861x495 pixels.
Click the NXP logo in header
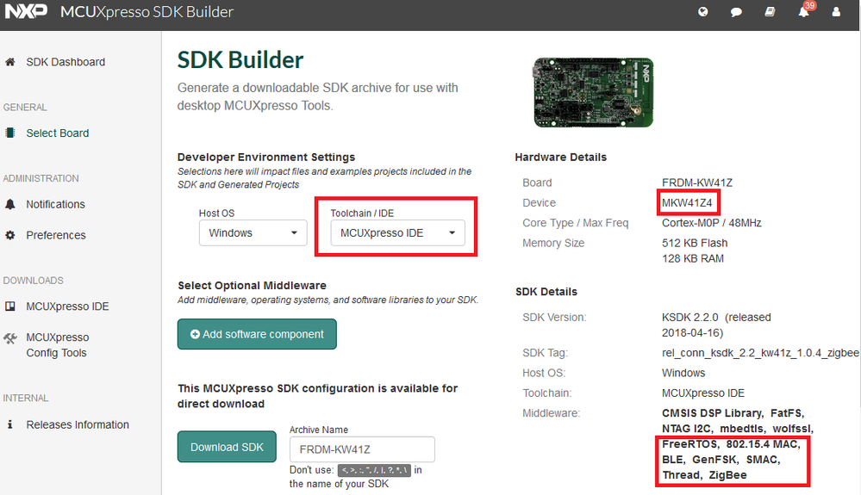pos(26,11)
